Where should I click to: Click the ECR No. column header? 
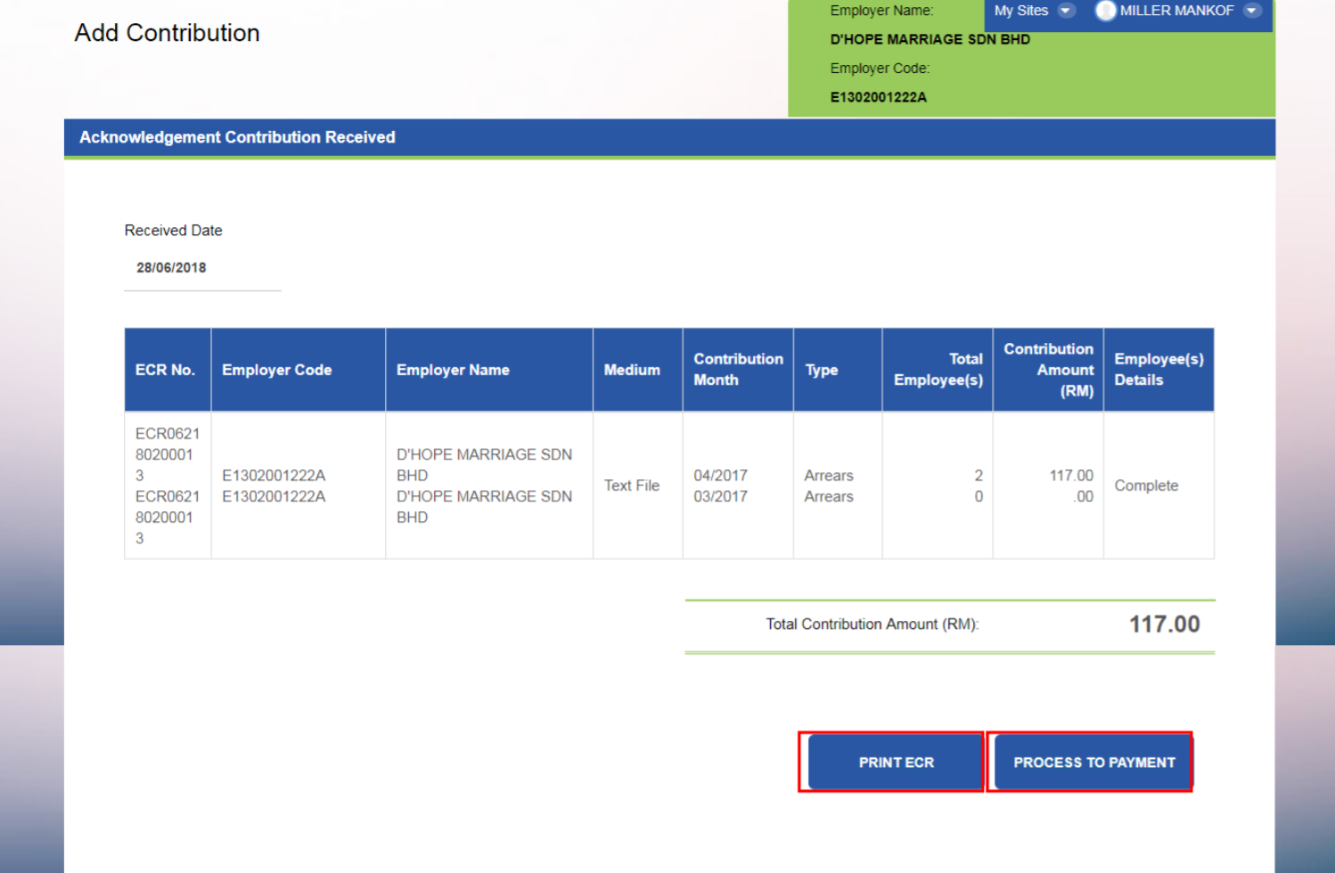tap(168, 370)
